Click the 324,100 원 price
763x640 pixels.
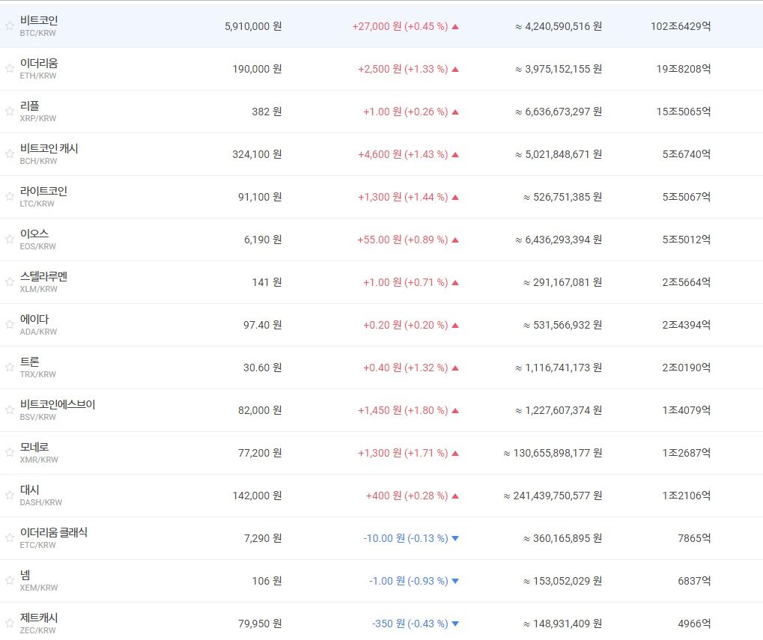(x=257, y=154)
